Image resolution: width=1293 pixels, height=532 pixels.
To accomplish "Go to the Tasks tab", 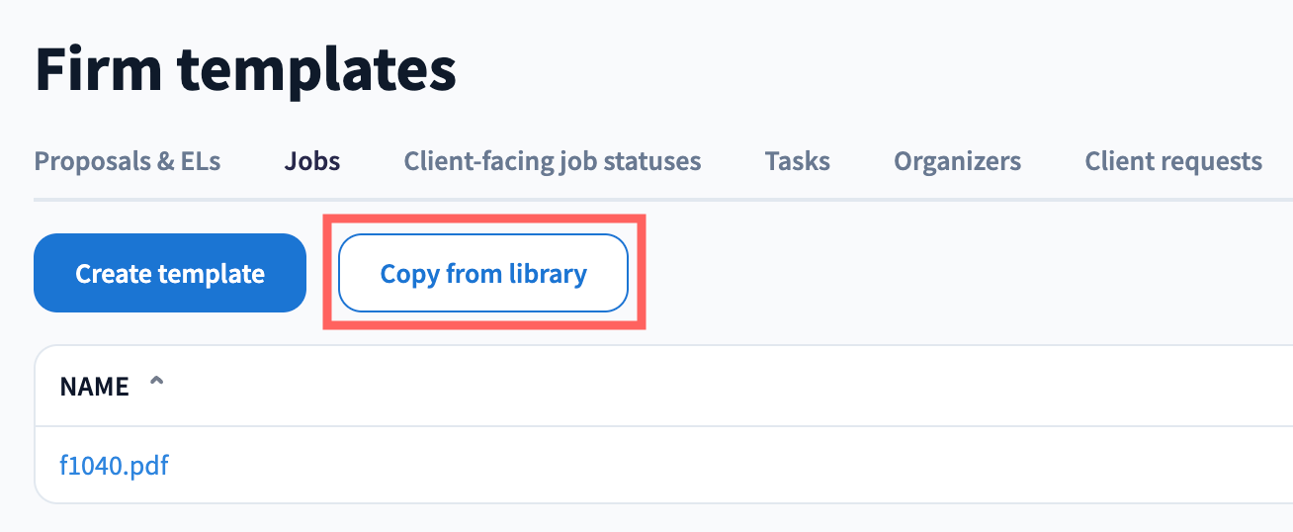I will point(797,161).
